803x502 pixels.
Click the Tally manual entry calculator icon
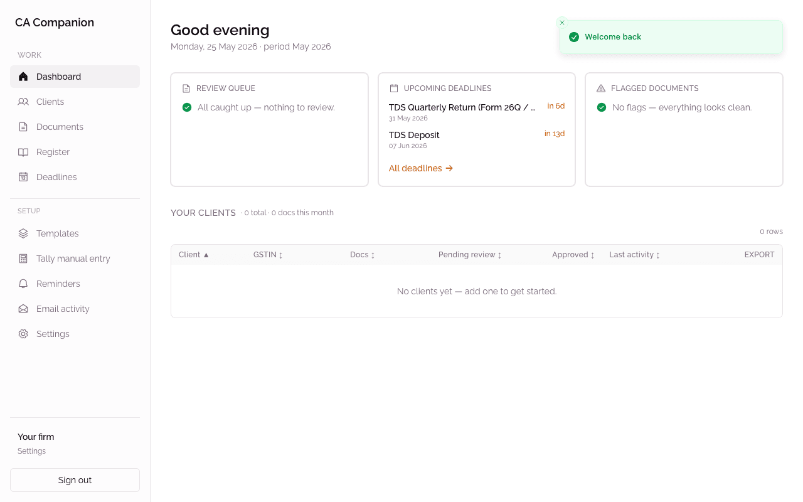click(x=23, y=259)
